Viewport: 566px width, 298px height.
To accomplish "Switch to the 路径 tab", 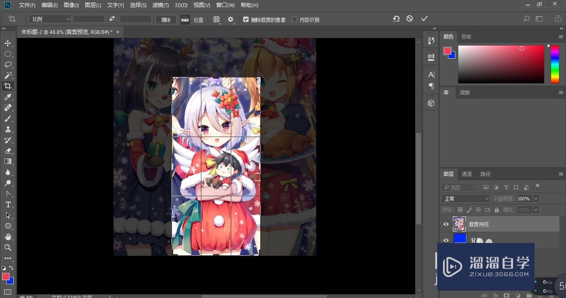I will [485, 174].
